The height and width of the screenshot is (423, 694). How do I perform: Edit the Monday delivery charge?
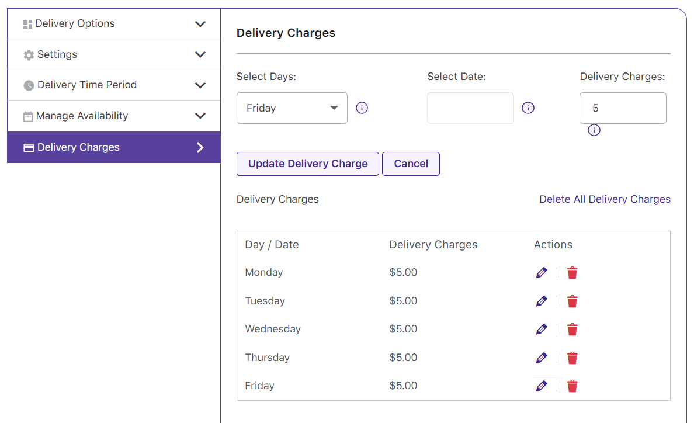[542, 272]
